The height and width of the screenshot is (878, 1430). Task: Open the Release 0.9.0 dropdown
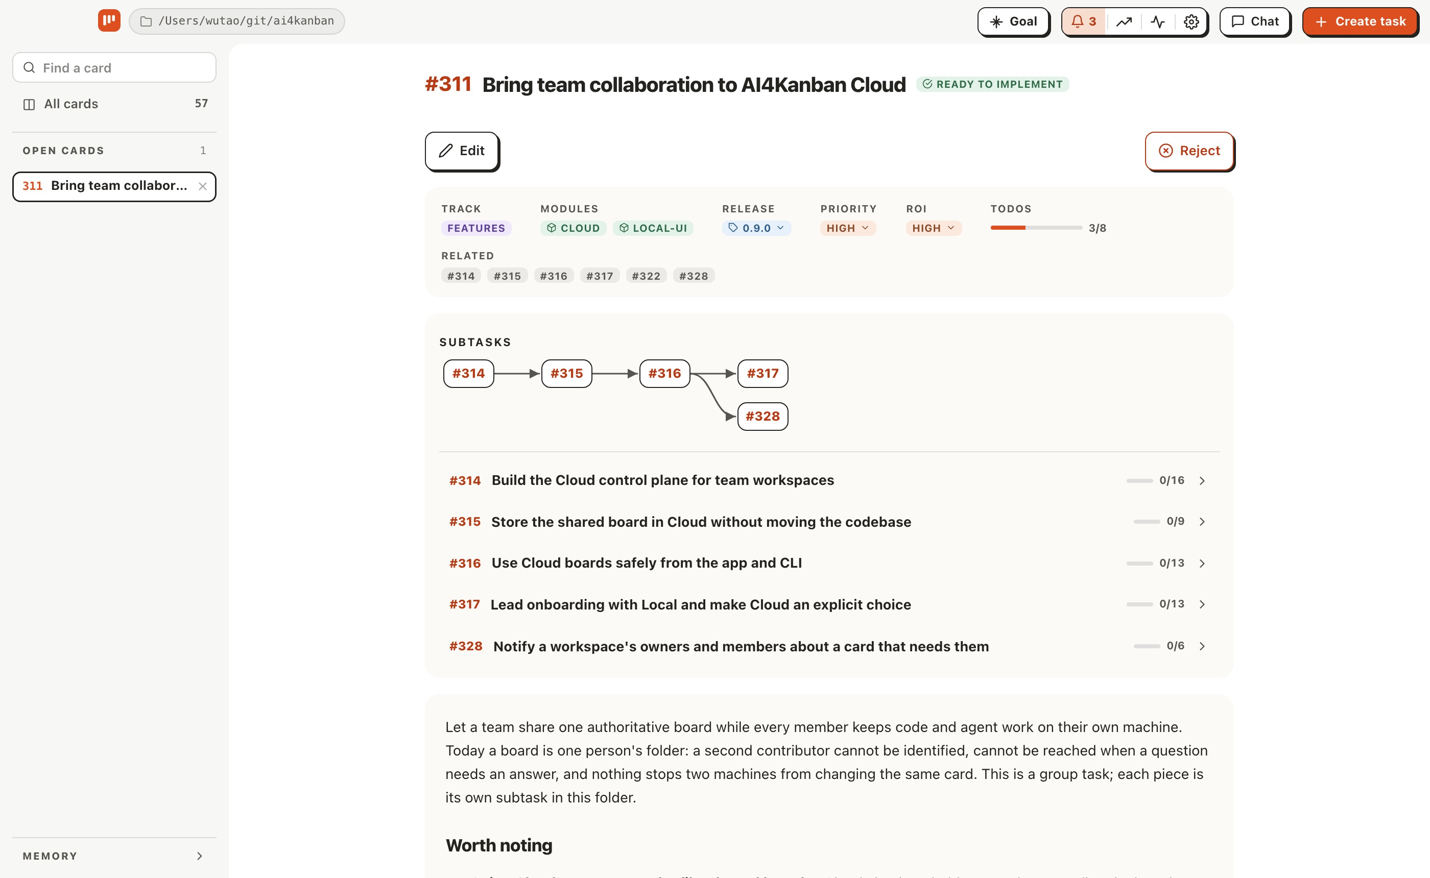tap(756, 228)
